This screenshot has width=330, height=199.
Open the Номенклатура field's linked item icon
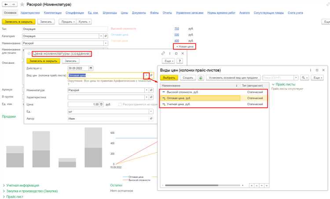(x=151, y=90)
